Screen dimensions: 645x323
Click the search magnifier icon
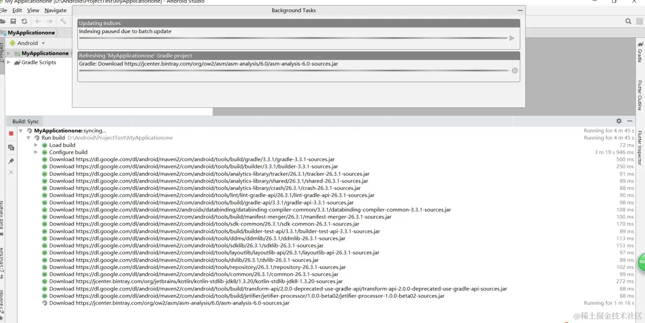[628, 21]
